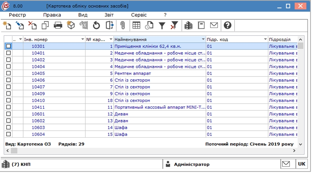This screenshot has width=312, height=173.
Task: Select checkbox next to inventory number 10604
Action: [x=8, y=134]
